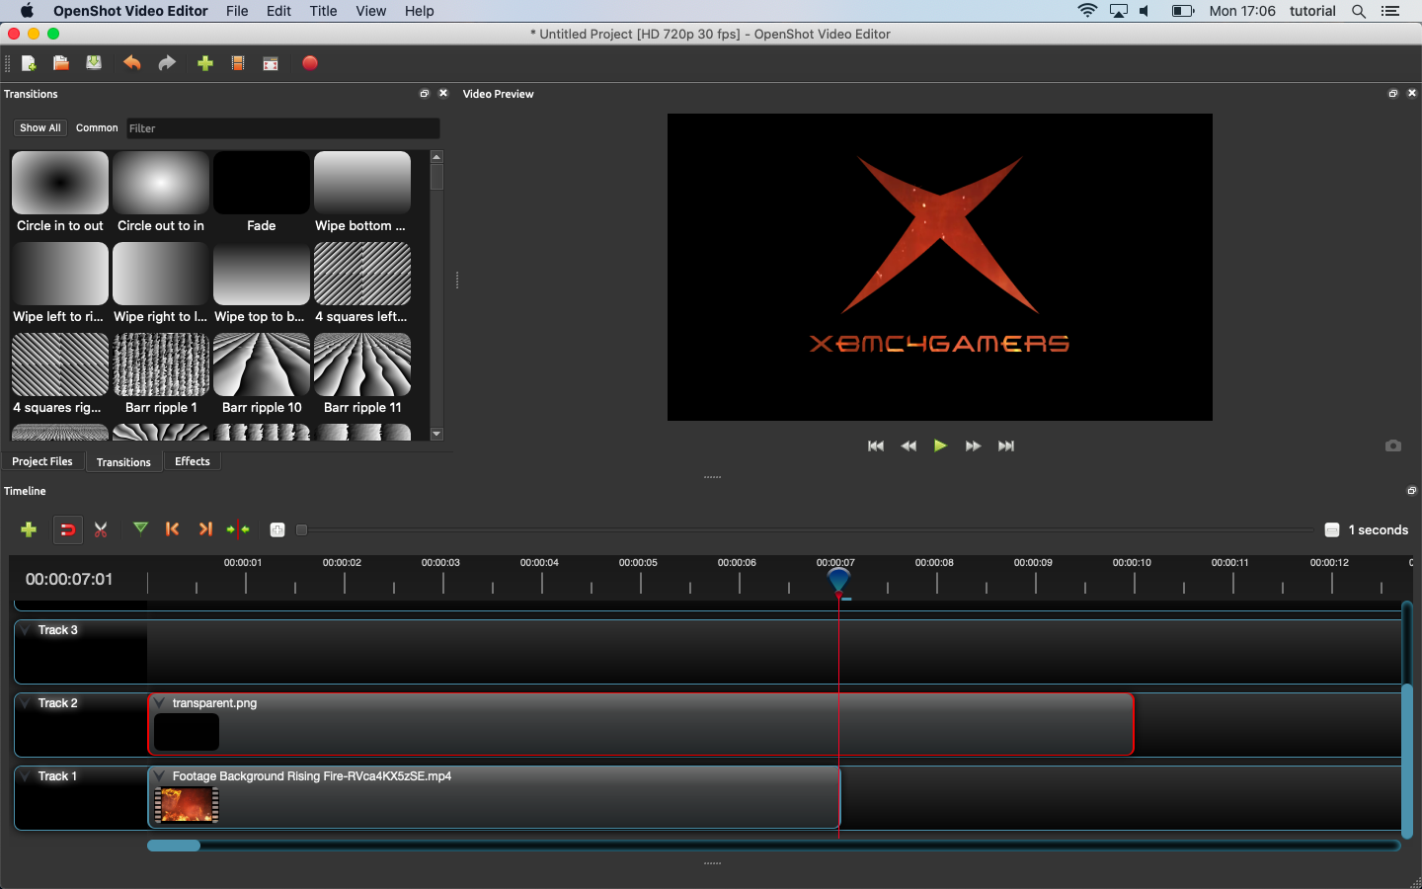This screenshot has width=1422, height=889.
Task: Click the transitions Filter text field
Action: click(x=282, y=128)
